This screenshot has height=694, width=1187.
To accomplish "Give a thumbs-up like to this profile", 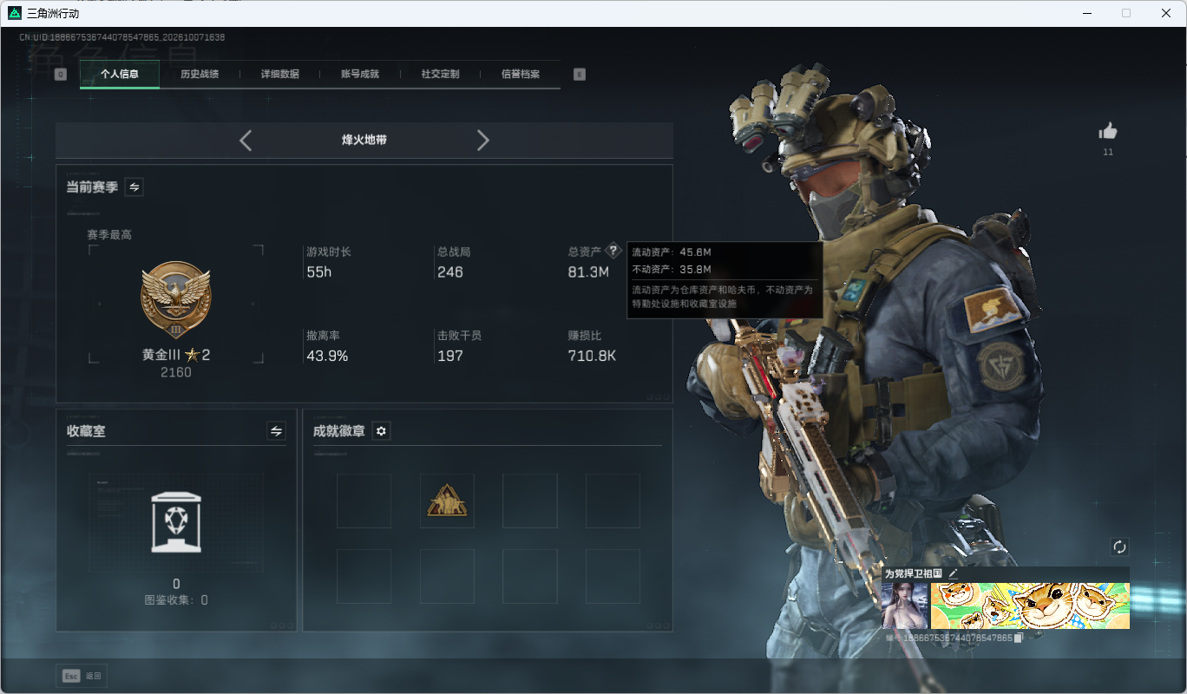I will coord(1108,131).
